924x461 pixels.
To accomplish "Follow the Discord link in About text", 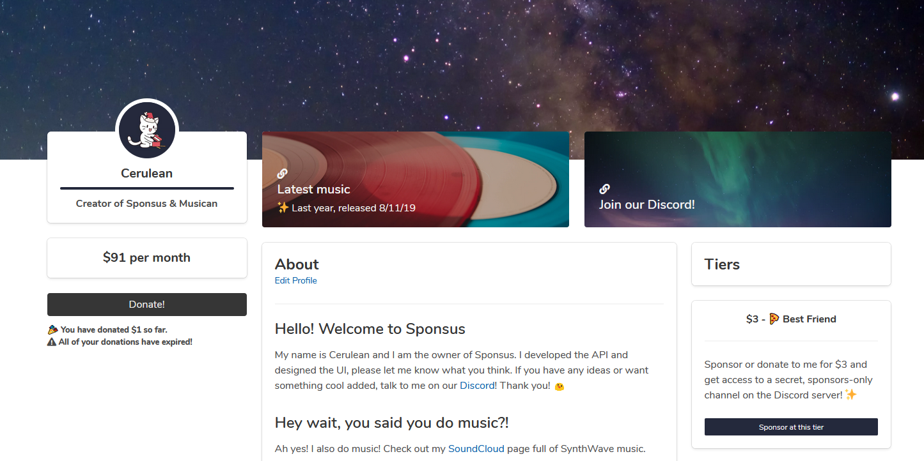I will coord(477,386).
